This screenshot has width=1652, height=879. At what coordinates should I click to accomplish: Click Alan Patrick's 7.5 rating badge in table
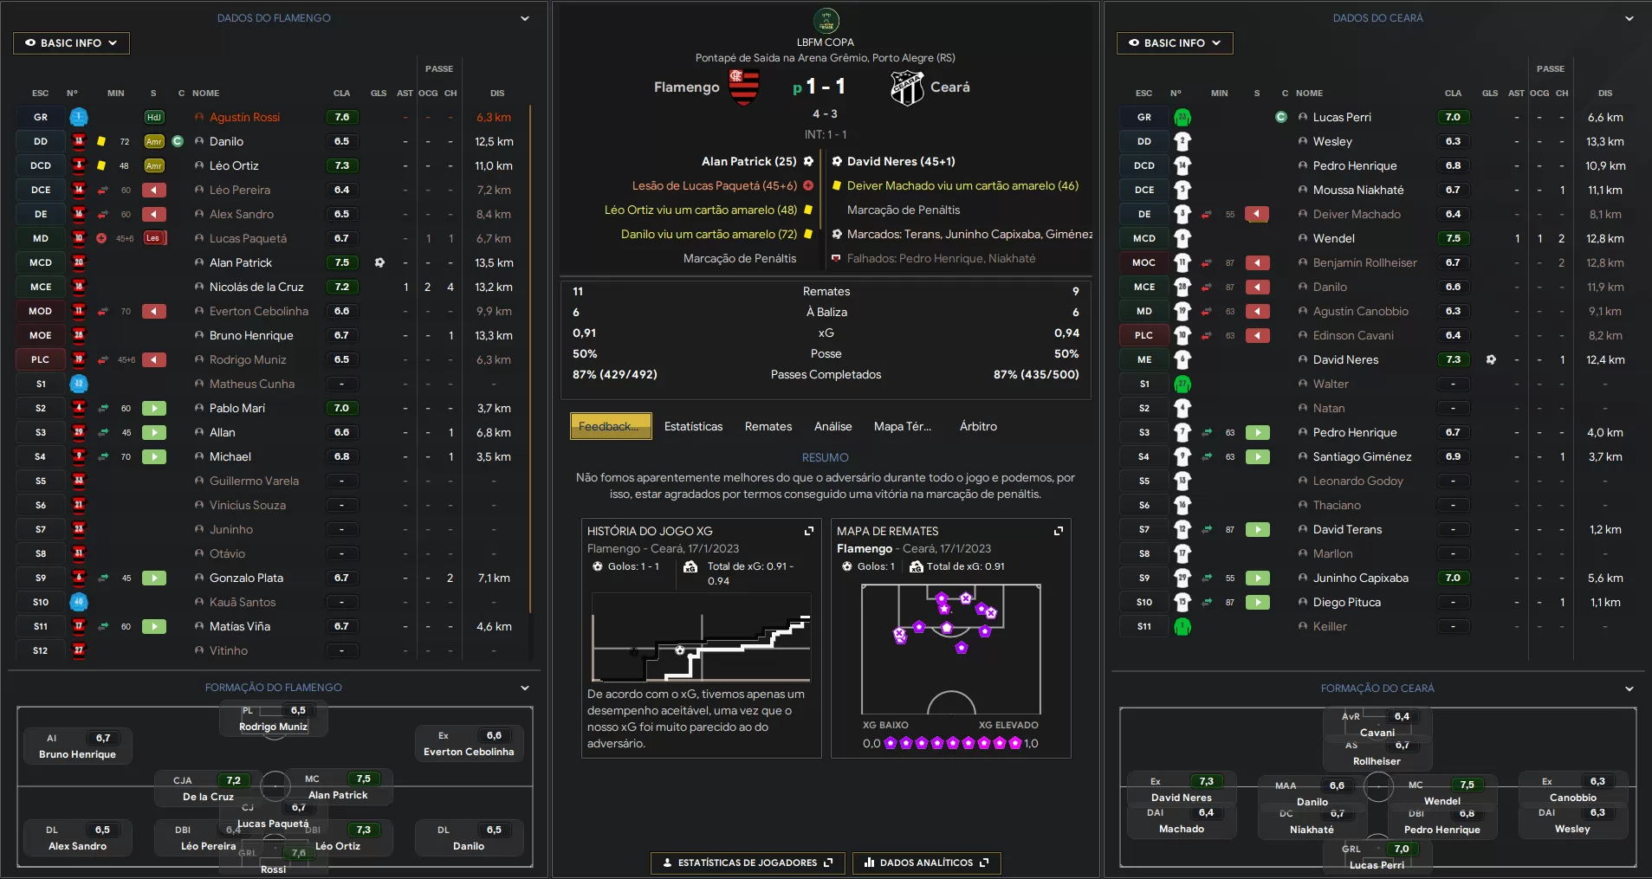pos(342,262)
